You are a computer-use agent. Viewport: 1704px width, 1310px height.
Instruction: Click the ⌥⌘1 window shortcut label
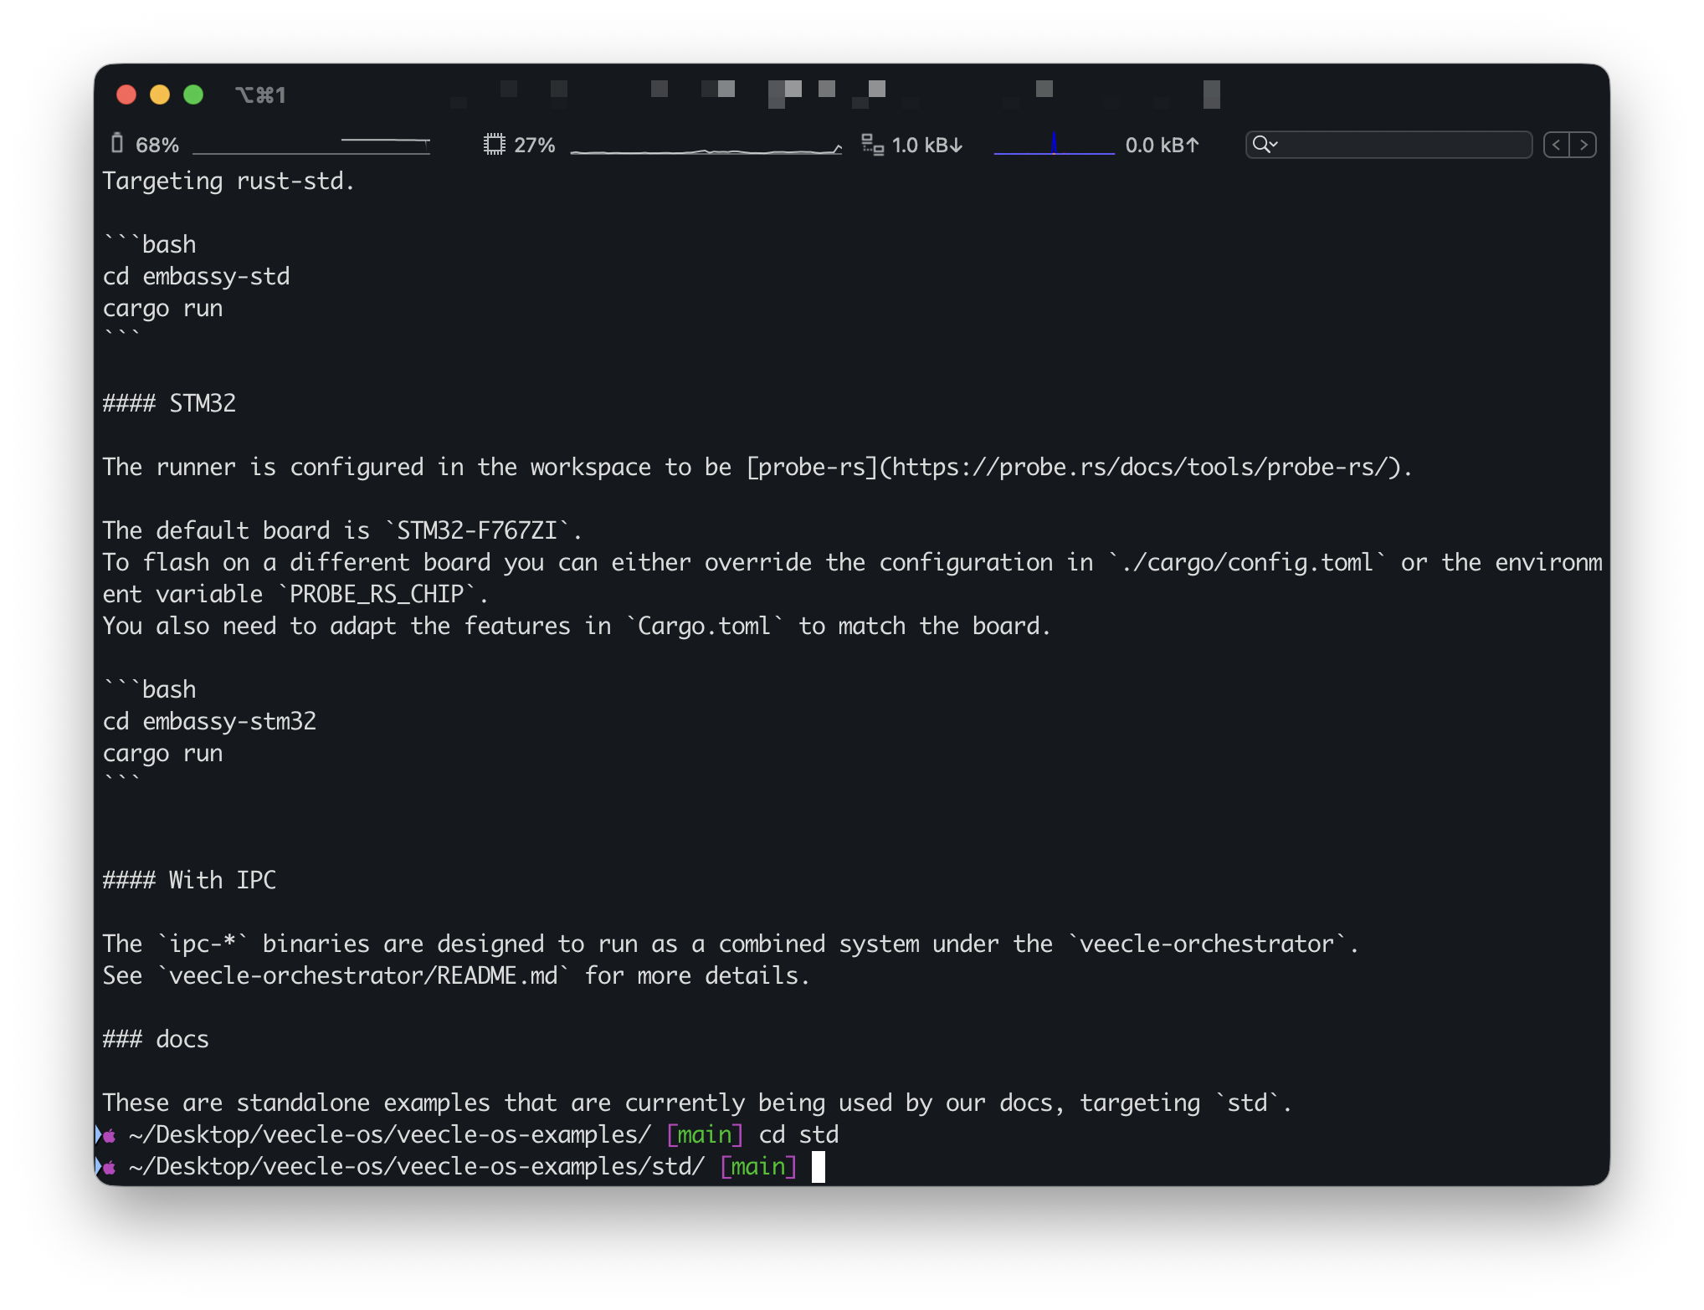pyautogui.click(x=260, y=95)
